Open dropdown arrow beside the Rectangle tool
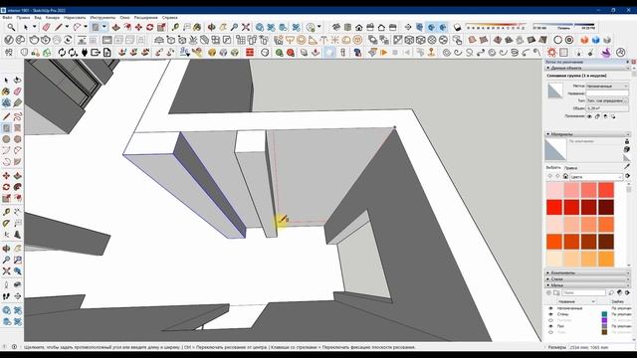The width and height of the screenshot is (637, 358). click(x=104, y=27)
